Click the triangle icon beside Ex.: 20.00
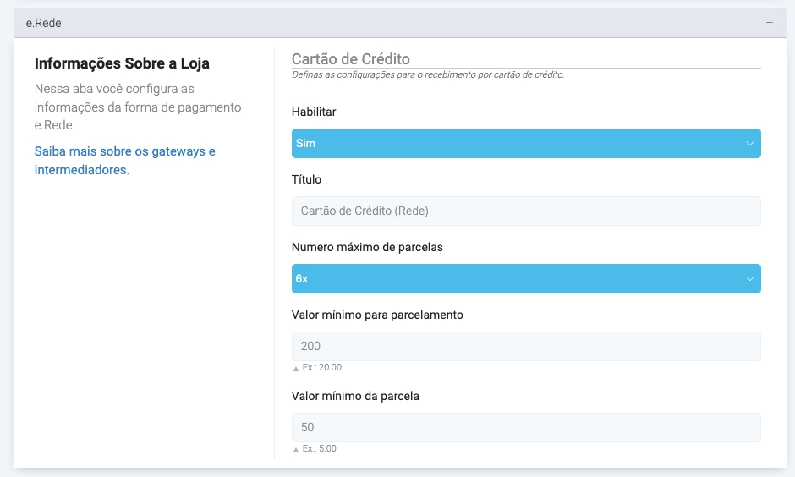 tap(295, 369)
